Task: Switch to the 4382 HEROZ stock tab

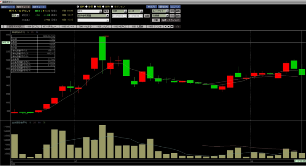Action: [x=120, y=27]
